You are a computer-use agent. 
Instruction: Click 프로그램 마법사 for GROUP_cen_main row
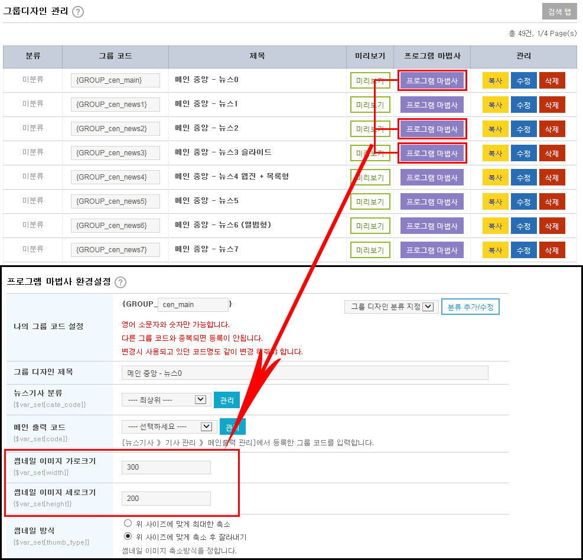[432, 81]
